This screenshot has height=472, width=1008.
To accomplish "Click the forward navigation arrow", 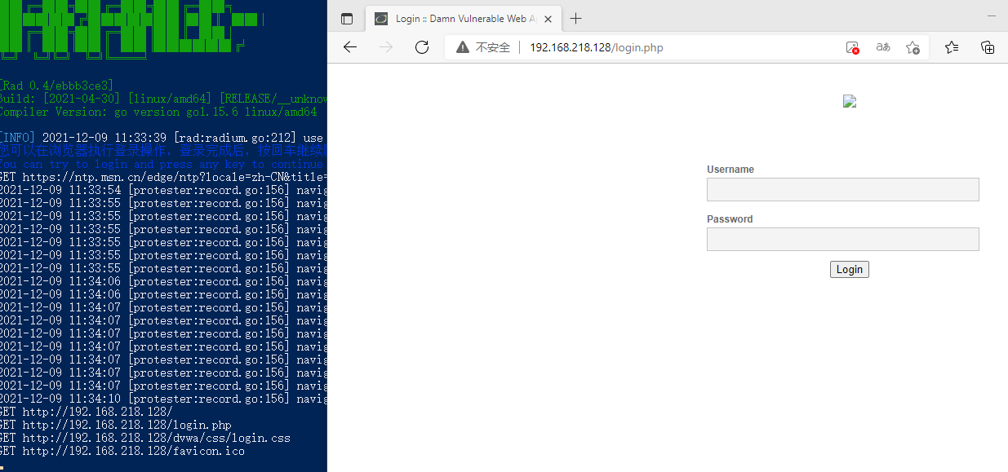I will tap(386, 47).
